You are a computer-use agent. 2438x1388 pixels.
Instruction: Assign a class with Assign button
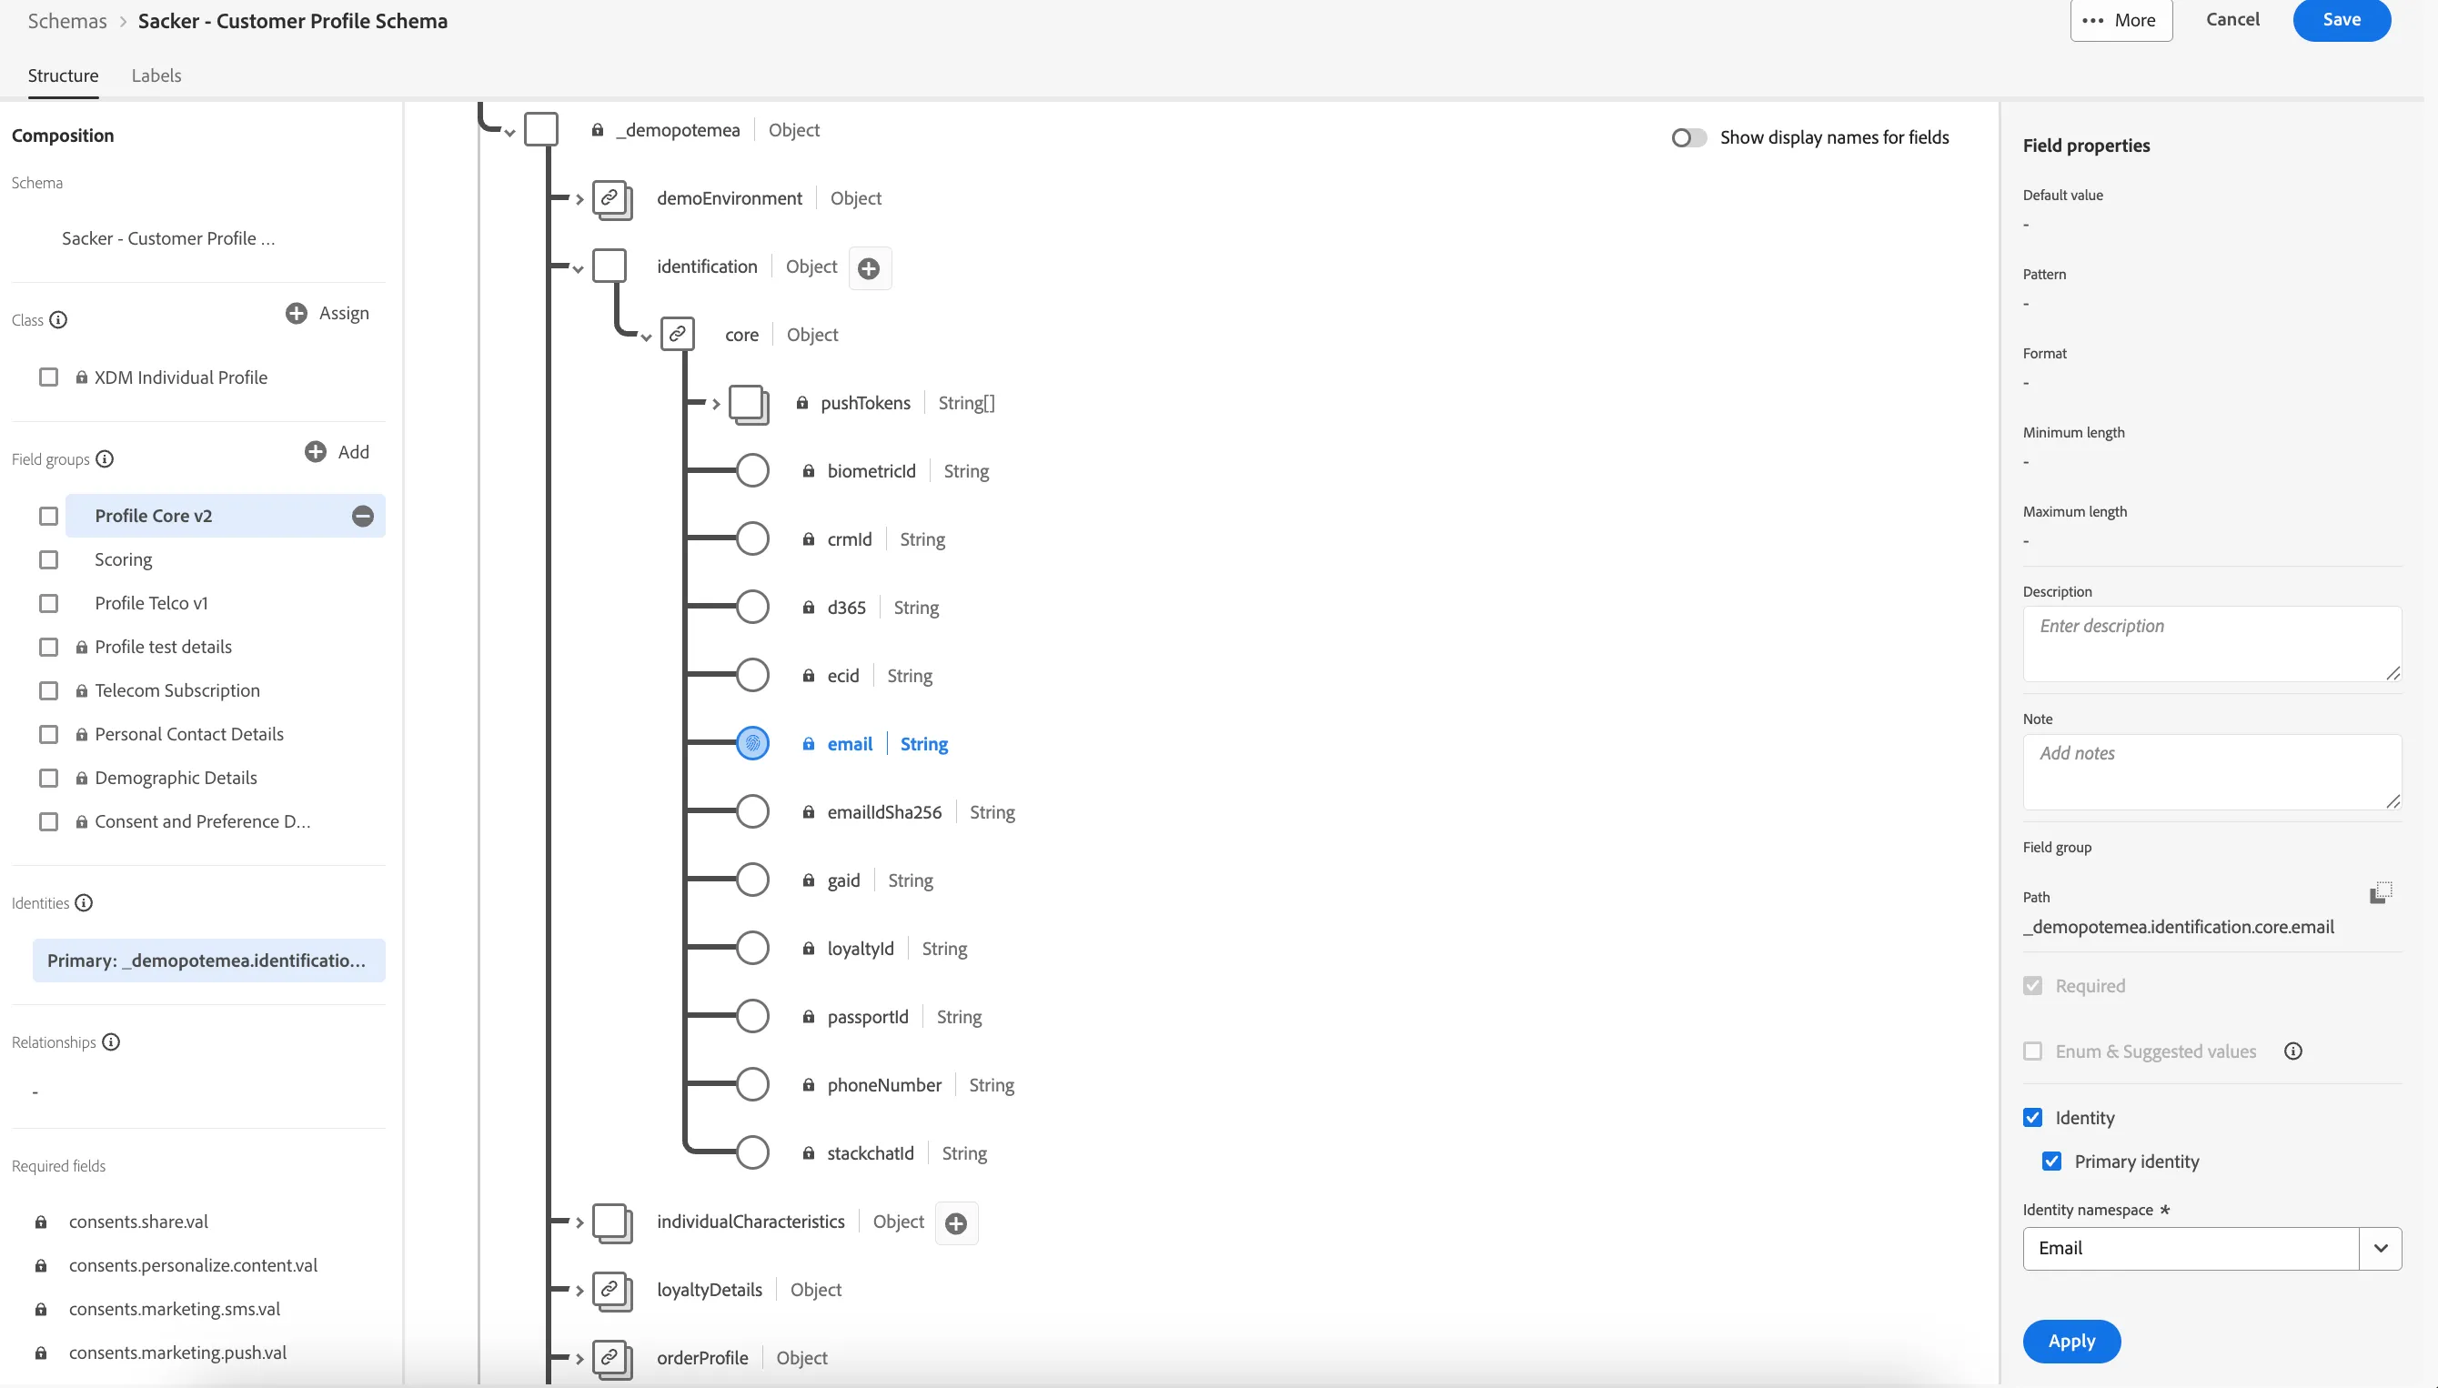327,313
